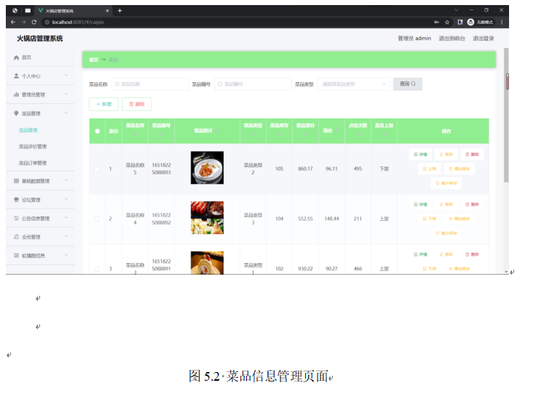536x396 pixels.
Task: Open the browser three-dot menu
Action: click(502, 23)
